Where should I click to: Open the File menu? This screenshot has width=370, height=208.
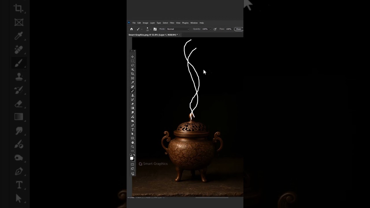click(x=134, y=23)
